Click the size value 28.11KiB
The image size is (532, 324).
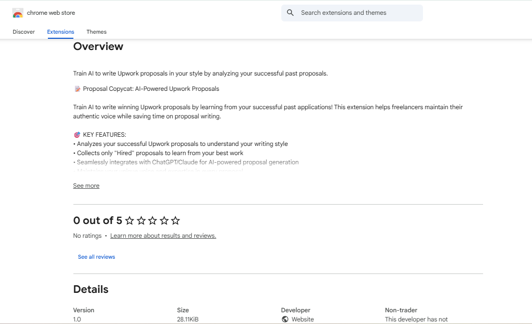pos(188,319)
